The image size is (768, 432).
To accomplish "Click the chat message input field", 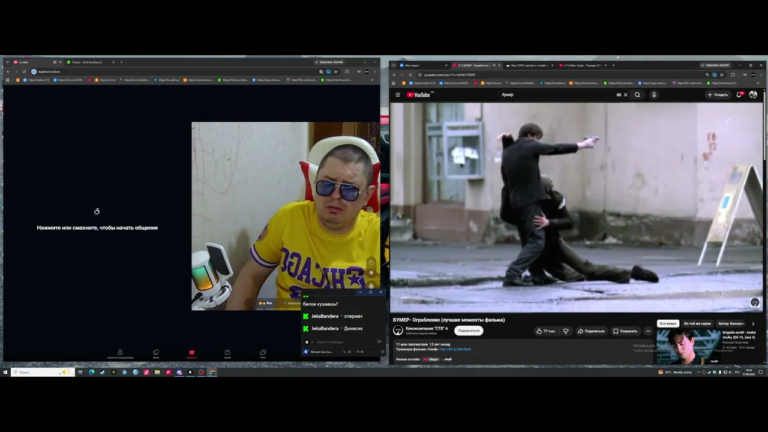I will (344, 342).
